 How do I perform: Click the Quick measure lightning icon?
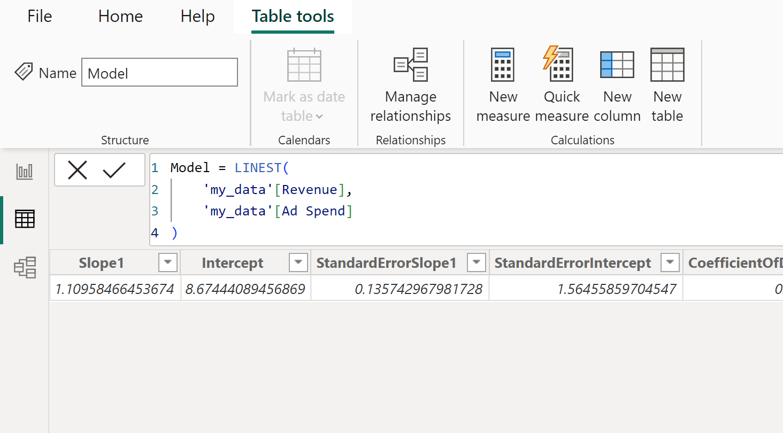[558, 64]
